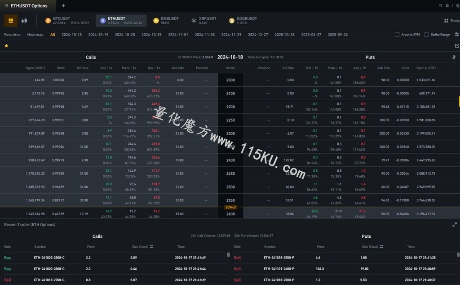Click put bid price 4.6 at strike 2550
460x285 pixels.
click(x=315, y=197)
